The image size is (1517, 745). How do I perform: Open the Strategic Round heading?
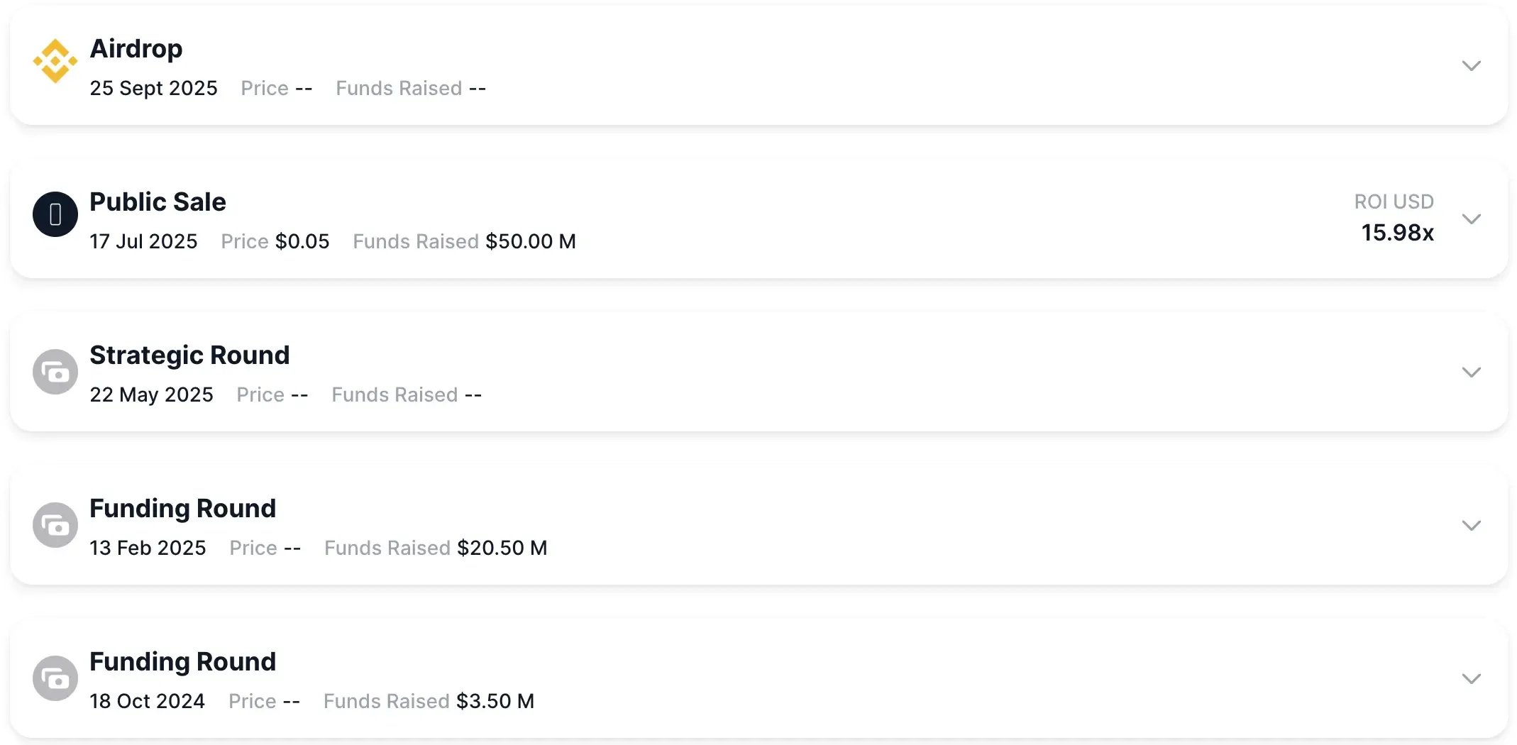coord(189,355)
